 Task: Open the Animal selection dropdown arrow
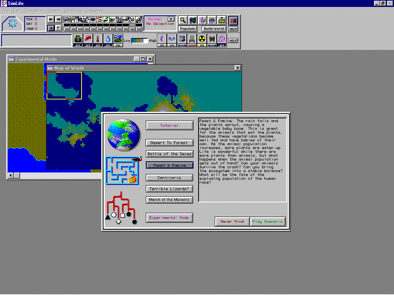click(171, 19)
